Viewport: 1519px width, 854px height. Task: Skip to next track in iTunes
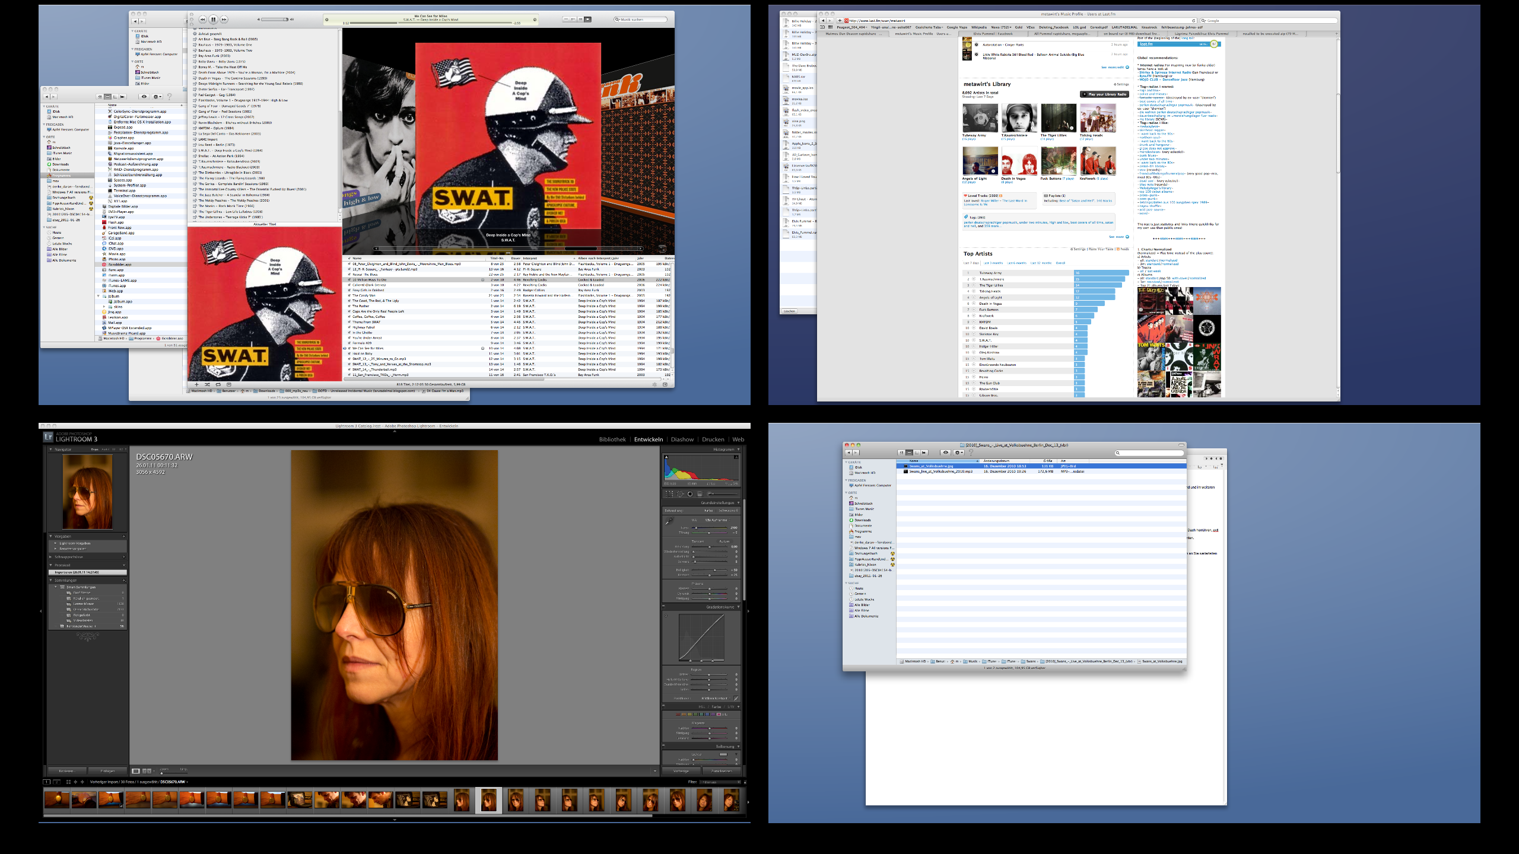point(224,20)
